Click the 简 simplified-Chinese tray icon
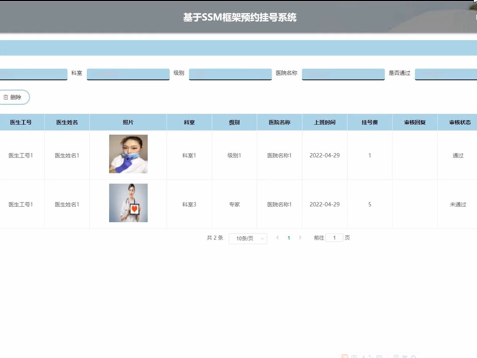The image size is (477, 358). (x=395, y=356)
